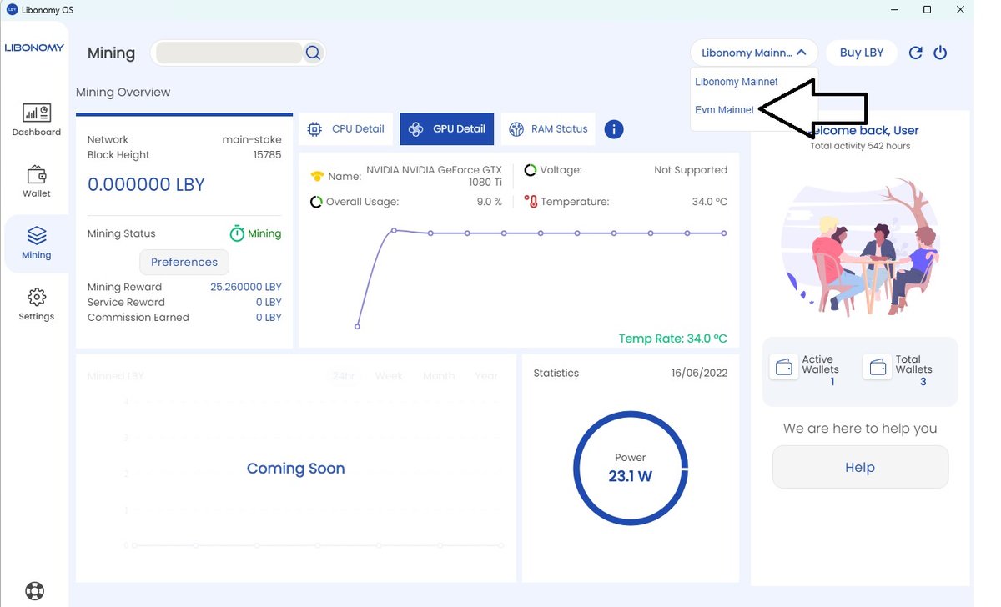
Task: Click the search magnifier icon
Action: point(313,53)
